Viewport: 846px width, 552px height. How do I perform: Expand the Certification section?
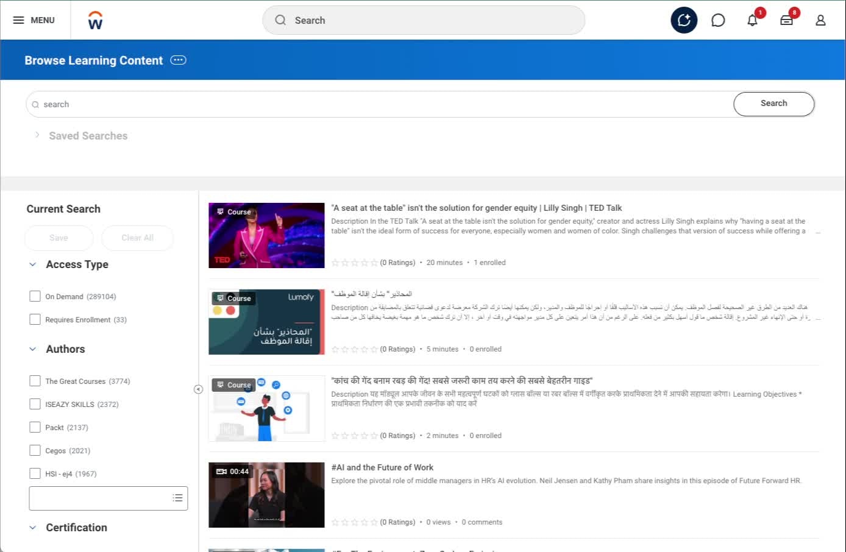tap(32, 527)
